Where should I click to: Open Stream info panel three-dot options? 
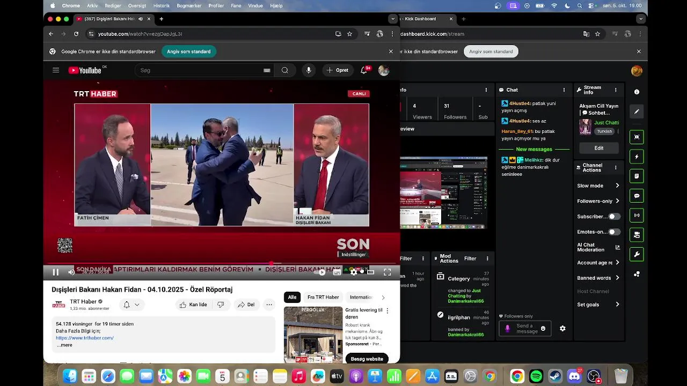click(616, 90)
